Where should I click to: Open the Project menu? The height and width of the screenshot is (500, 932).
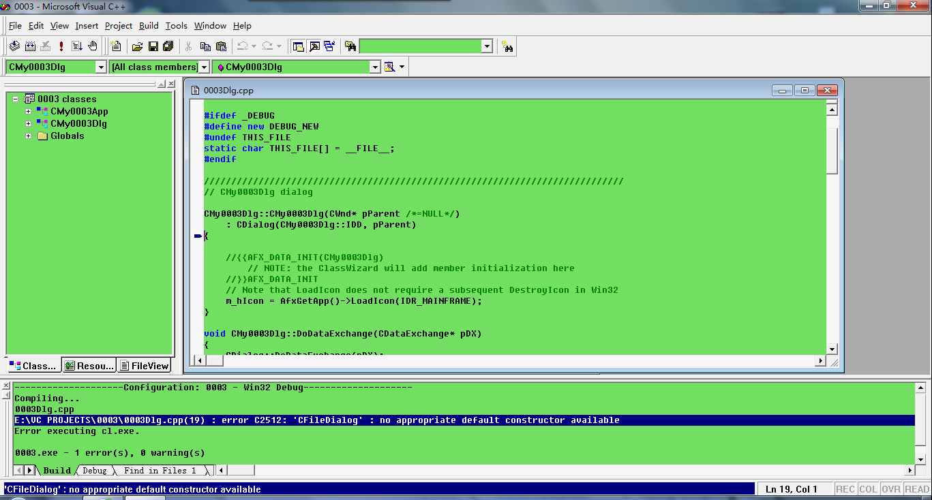(x=119, y=26)
